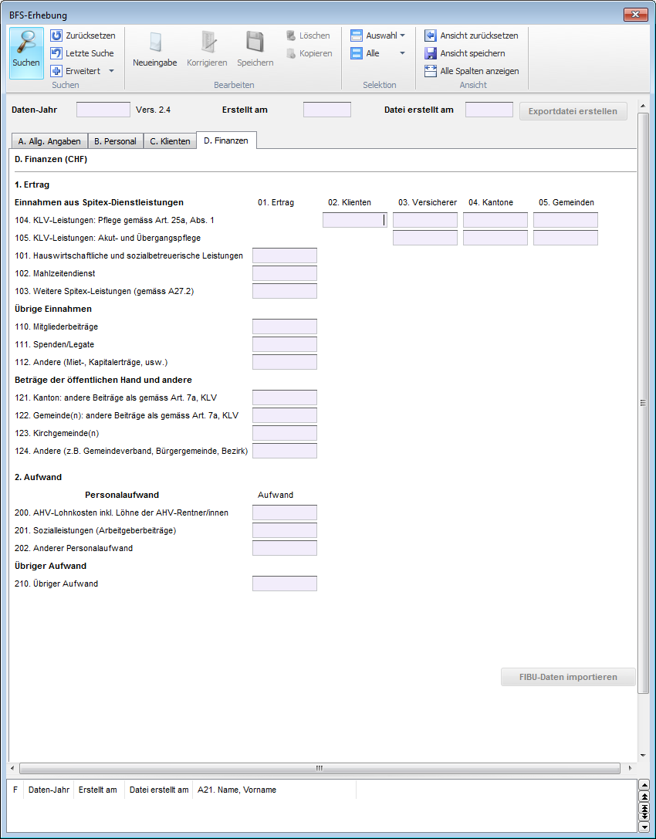Click Neueingabe

click(154, 49)
